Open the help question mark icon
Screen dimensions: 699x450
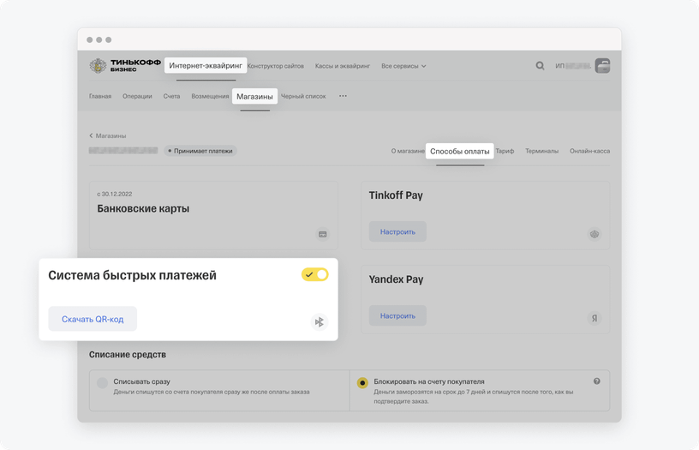596,381
